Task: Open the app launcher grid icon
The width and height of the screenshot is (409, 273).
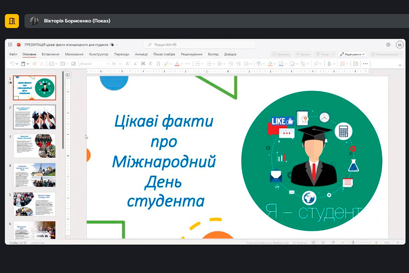Action: [10, 45]
